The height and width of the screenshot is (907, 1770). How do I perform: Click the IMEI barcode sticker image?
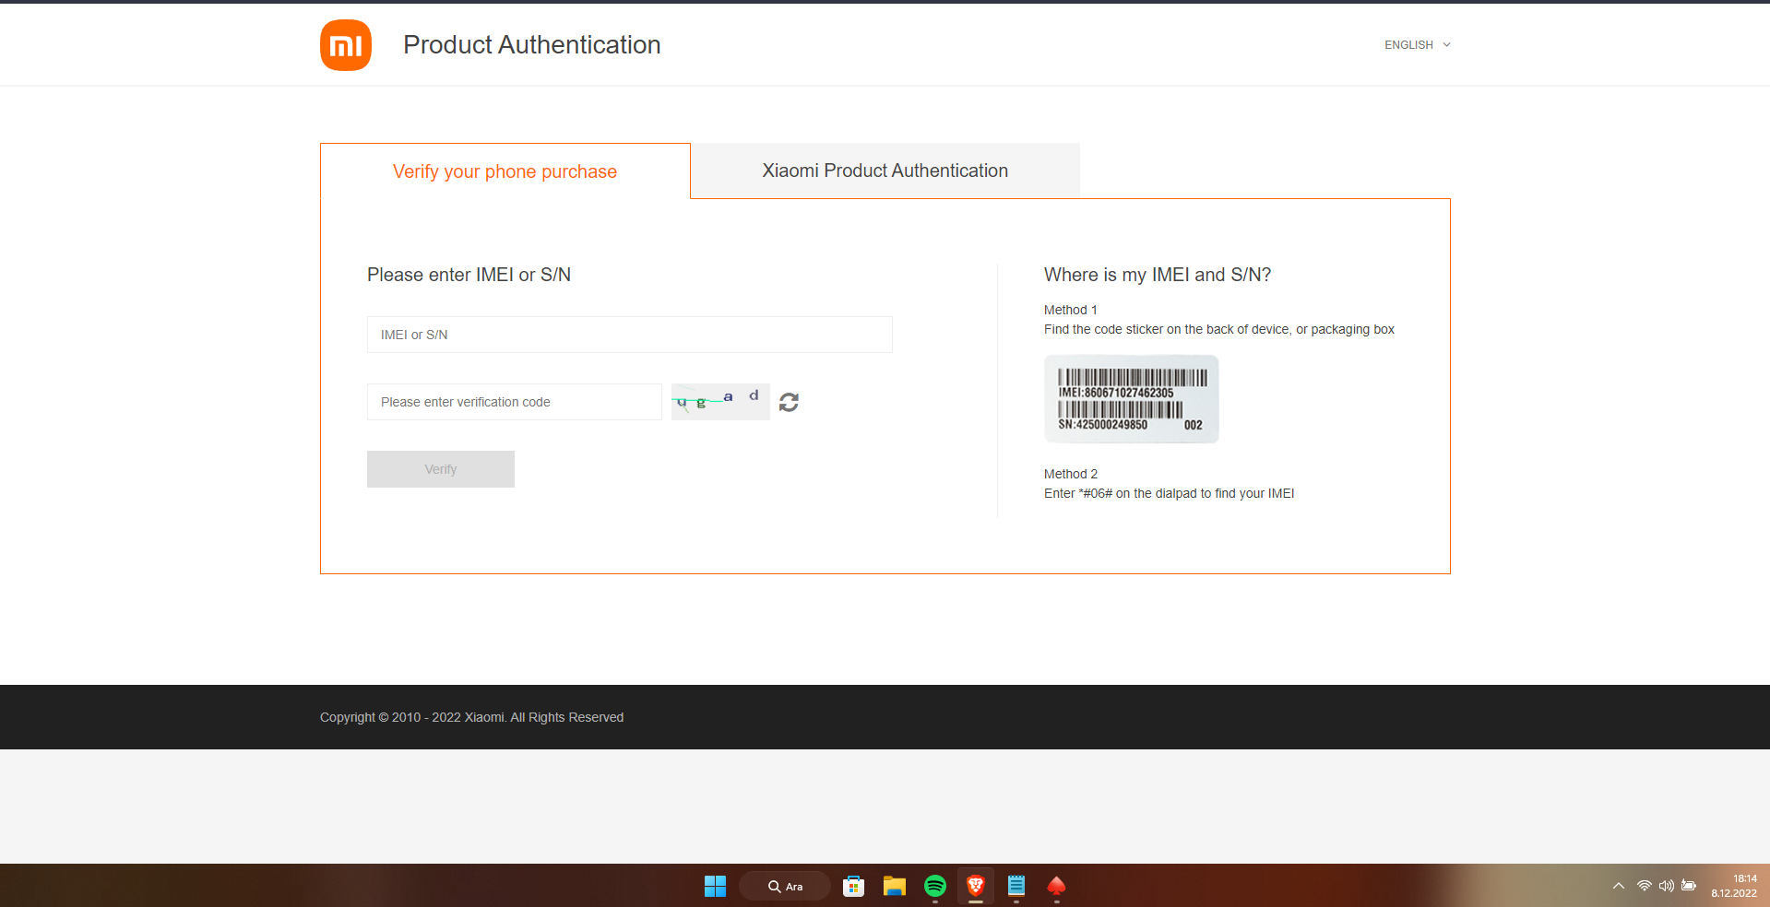click(1132, 399)
